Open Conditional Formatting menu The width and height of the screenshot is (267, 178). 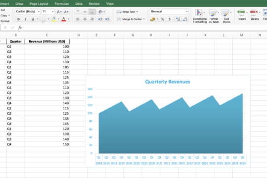point(200,16)
